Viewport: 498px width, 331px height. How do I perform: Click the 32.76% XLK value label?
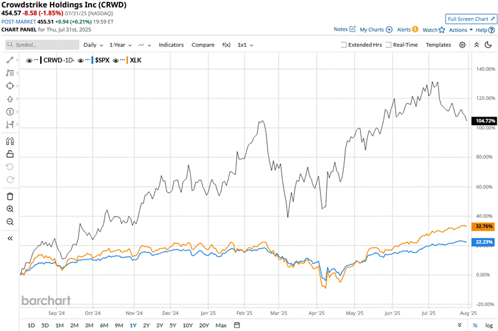tap(483, 226)
